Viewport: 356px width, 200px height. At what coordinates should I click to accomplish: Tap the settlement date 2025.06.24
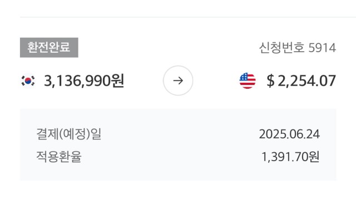click(x=289, y=134)
